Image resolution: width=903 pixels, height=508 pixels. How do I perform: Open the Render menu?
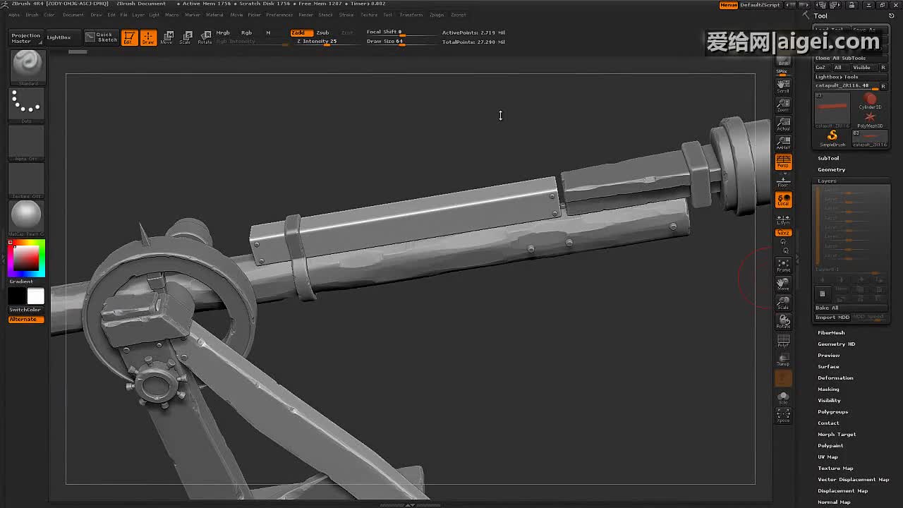pyautogui.click(x=305, y=15)
